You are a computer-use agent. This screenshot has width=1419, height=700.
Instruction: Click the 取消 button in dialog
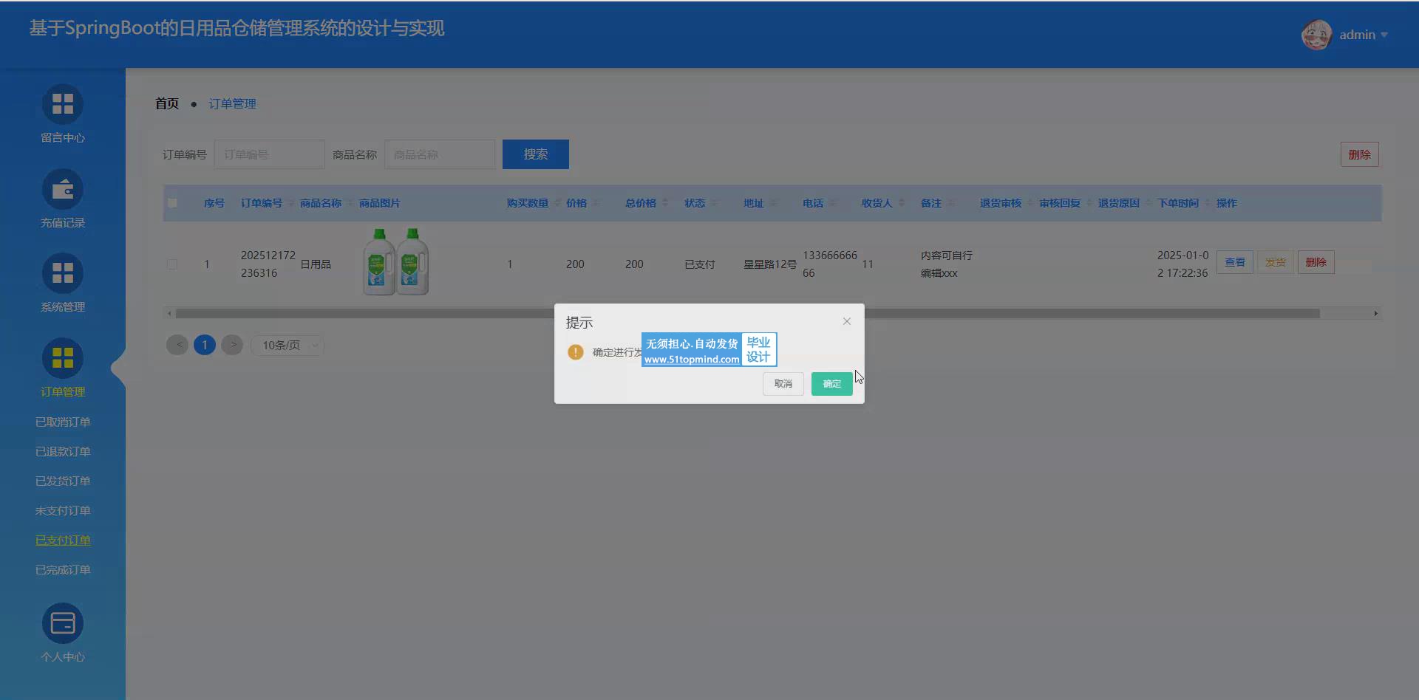783,384
